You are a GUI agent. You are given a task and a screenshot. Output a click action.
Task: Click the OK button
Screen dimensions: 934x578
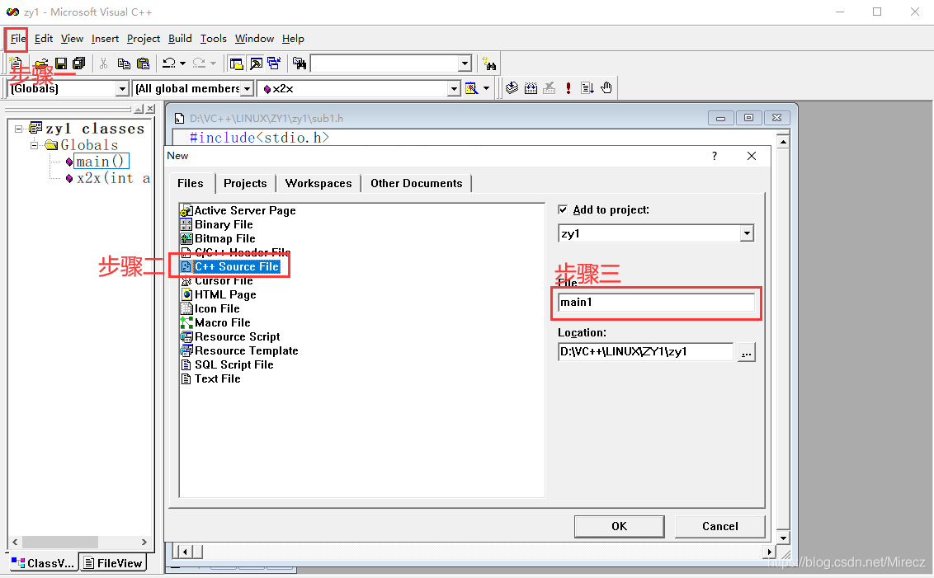(x=620, y=526)
